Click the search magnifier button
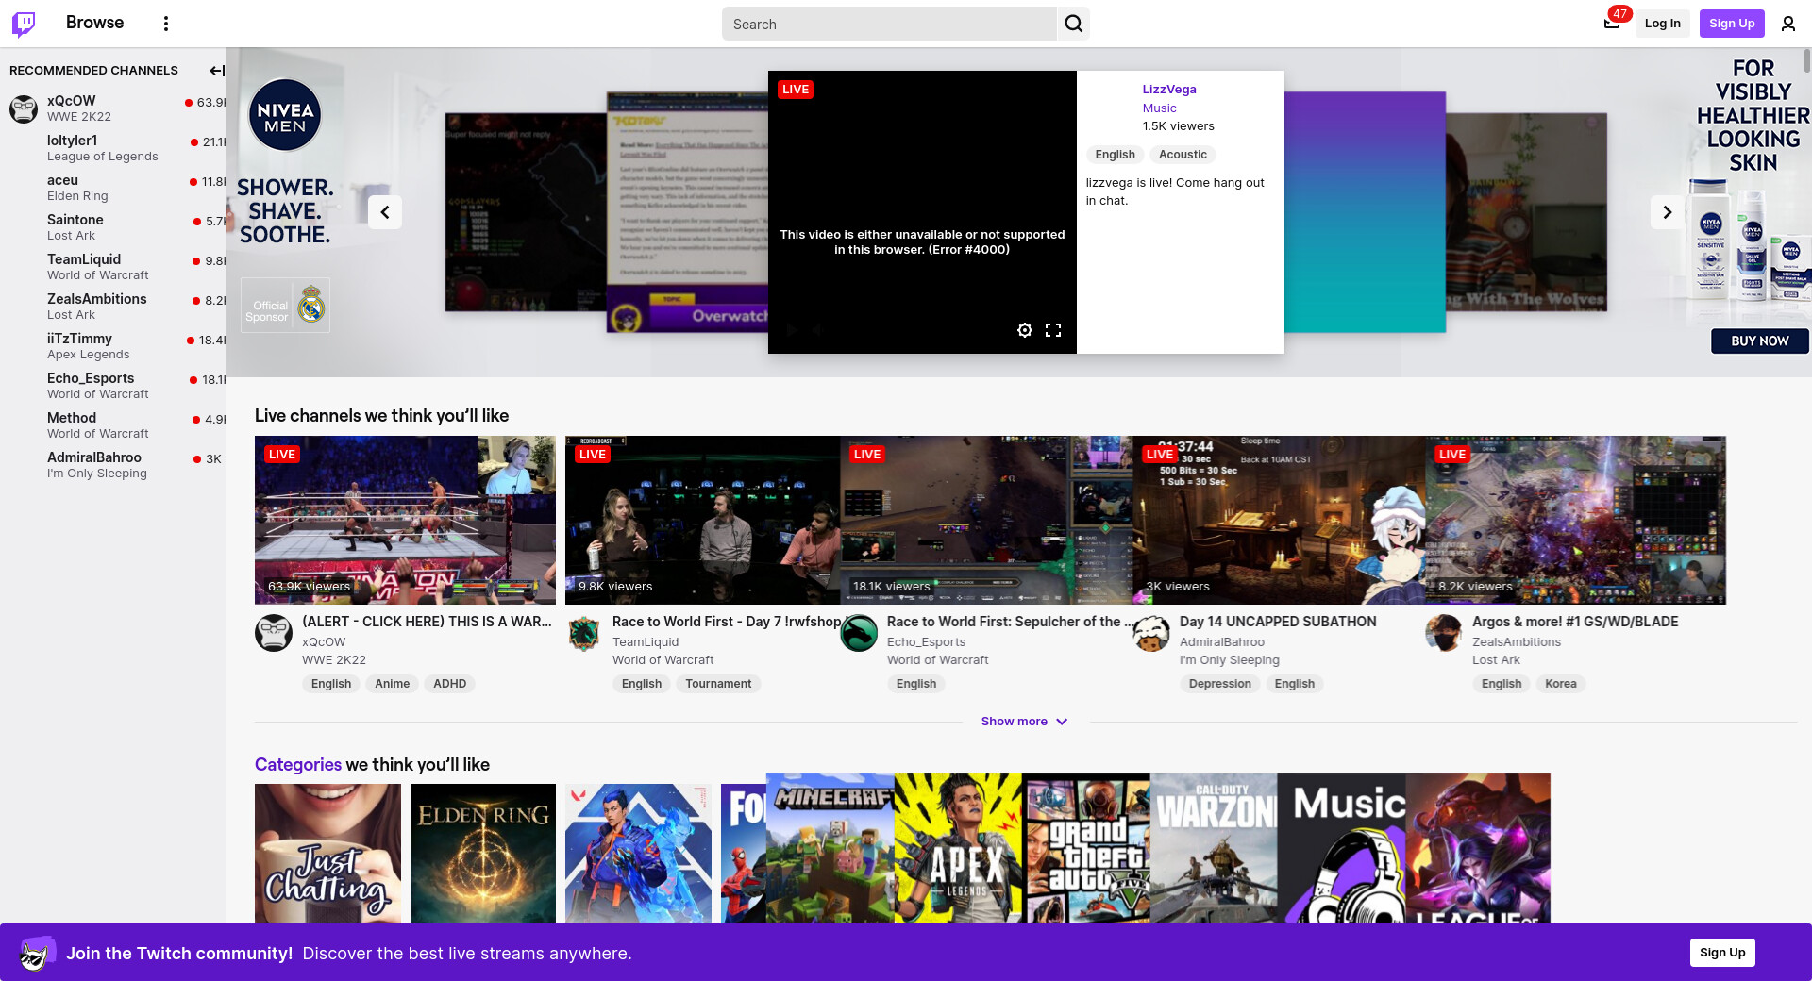This screenshot has height=981, width=1812. tap(1073, 24)
